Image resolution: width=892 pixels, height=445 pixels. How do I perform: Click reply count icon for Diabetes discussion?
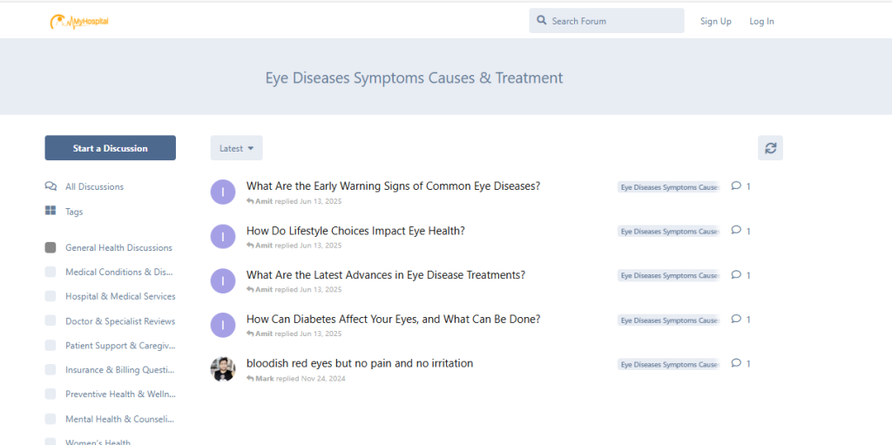(x=737, y=320)
